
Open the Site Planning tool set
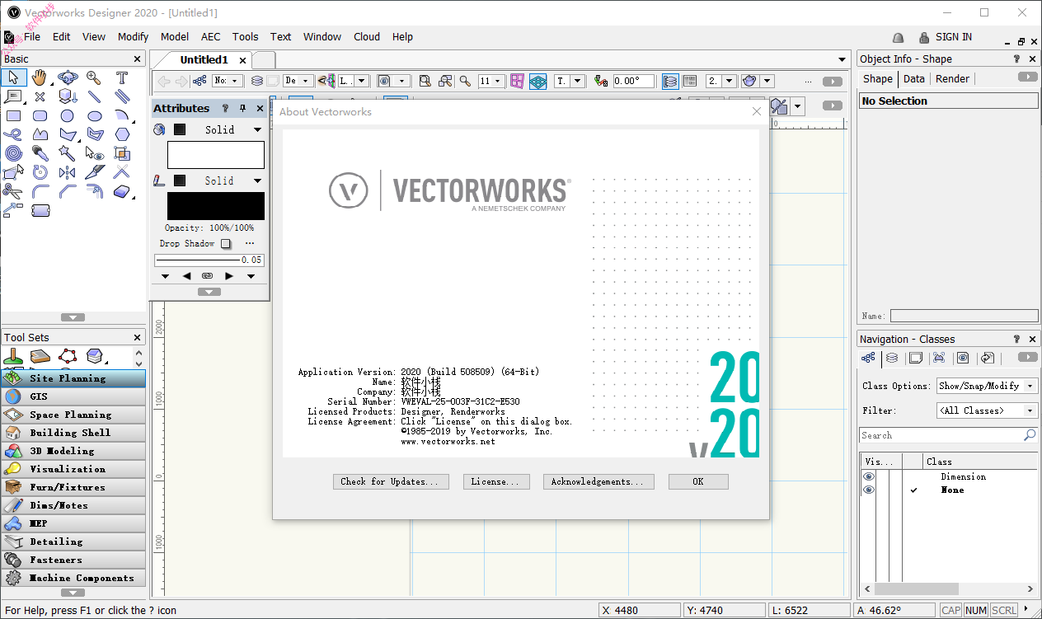[73, 378]
